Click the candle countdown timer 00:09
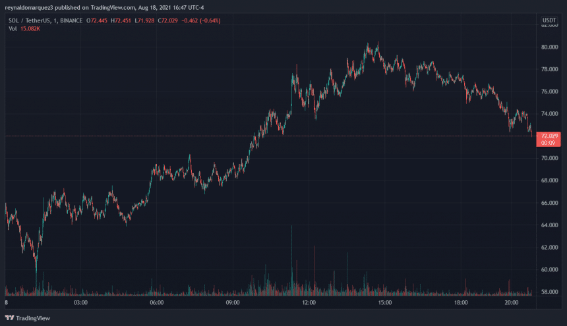The width and height of the screenshot is (567, 326). point(547,143)
